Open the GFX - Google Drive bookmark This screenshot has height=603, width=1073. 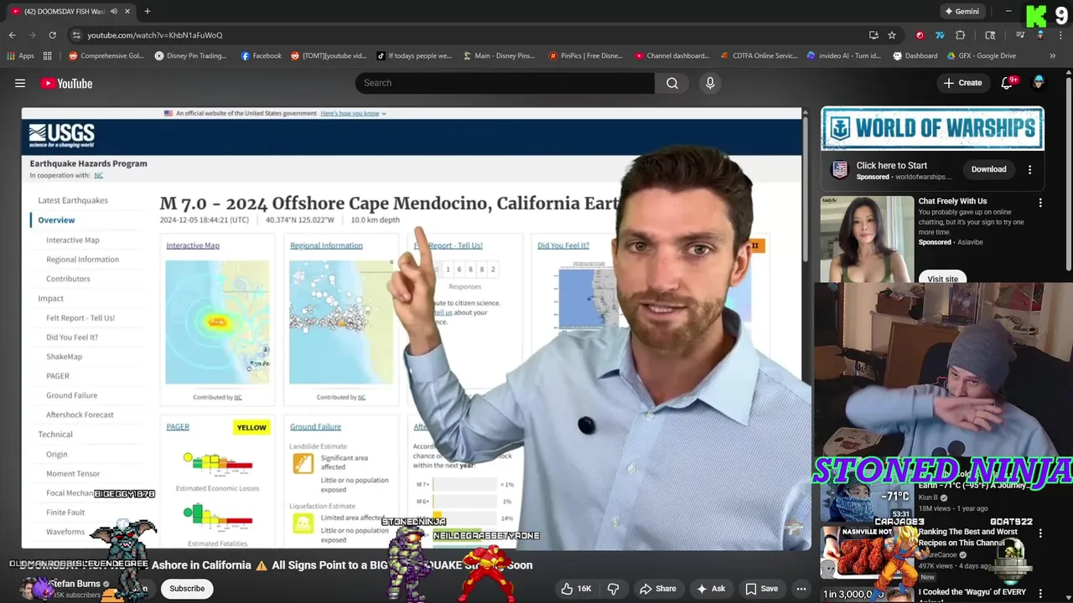[x=982, y=56]
